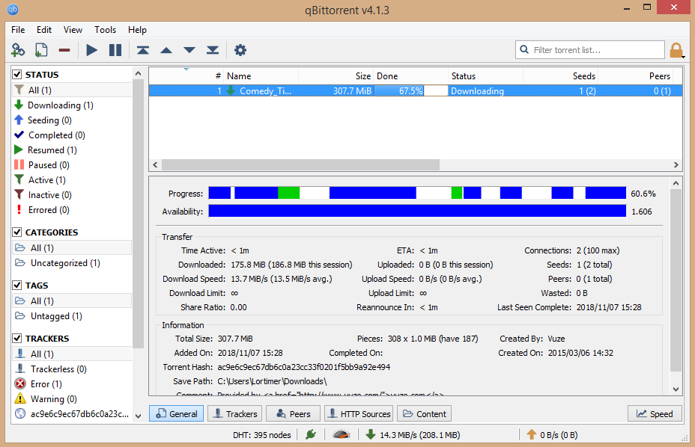Viewport: 695px width, 447px height.
Task: Click the Add torrent link icon
Action: (18, 50)
